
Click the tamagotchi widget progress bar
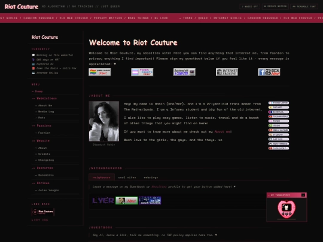point(287,219)
